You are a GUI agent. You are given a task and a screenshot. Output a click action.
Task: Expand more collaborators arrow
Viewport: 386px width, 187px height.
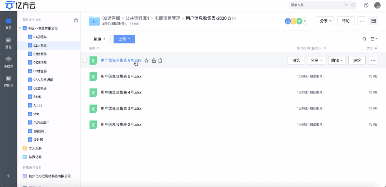(x=305, y=21)
